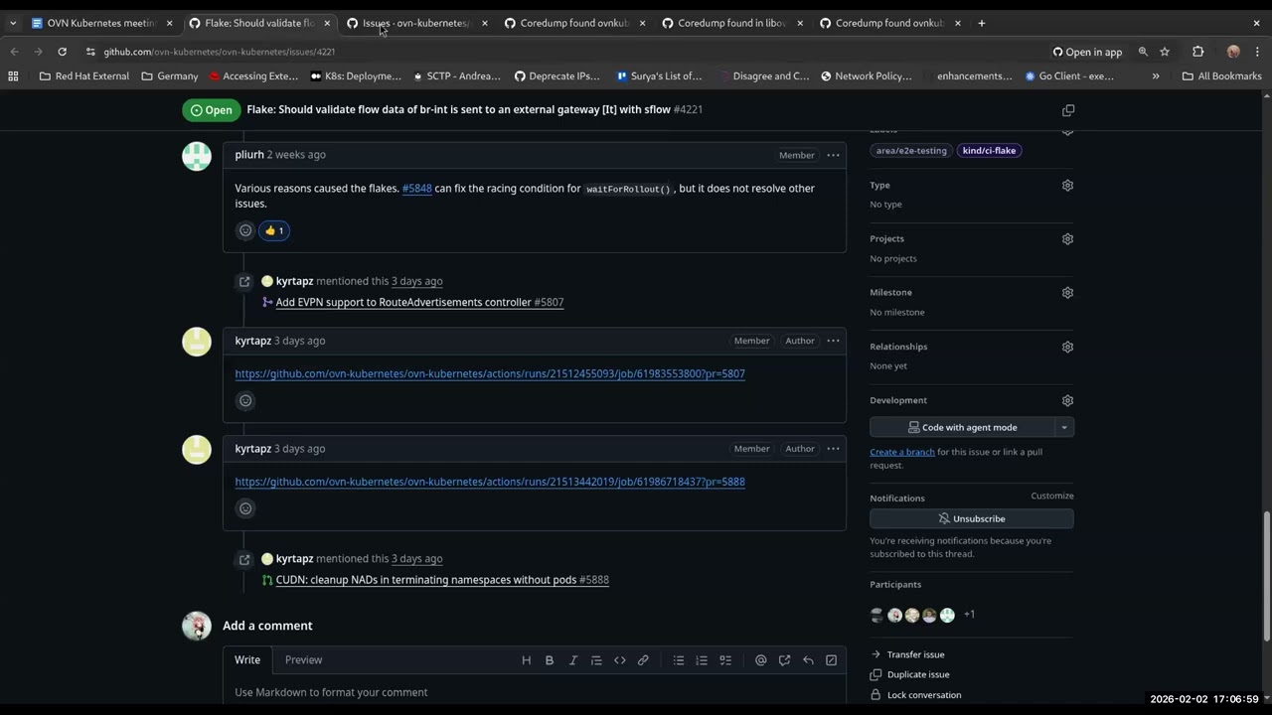Open settings gear for Milestone section
The height and width of the screenshot is (715, 1272).
click(x=1067, y=293)
